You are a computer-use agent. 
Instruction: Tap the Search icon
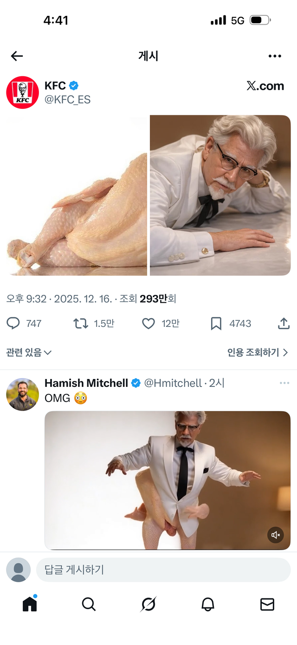click(x=89, y=605)
